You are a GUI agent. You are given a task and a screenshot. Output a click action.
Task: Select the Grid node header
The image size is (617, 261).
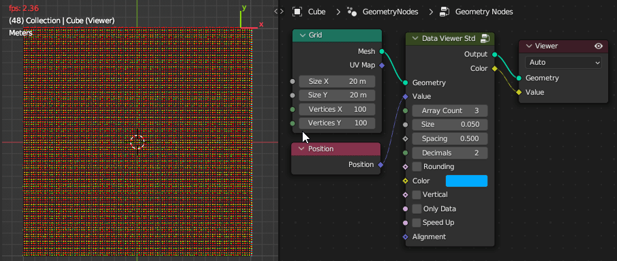337,35
